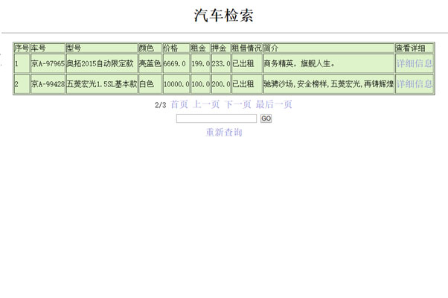The width and height of the screenshot is (448, 298).
Task: Click the 重新查询 link
Action: pyautogui.click(x=224, y=133)
